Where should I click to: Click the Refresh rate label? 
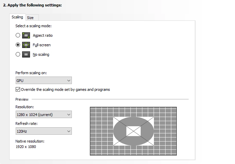(x=26, y=124)
